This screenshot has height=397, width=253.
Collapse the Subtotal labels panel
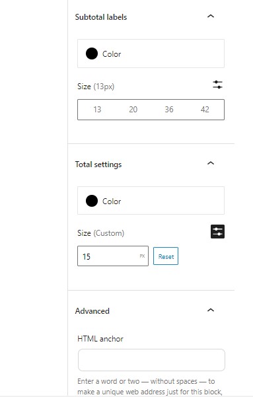[x=211, y=17]
